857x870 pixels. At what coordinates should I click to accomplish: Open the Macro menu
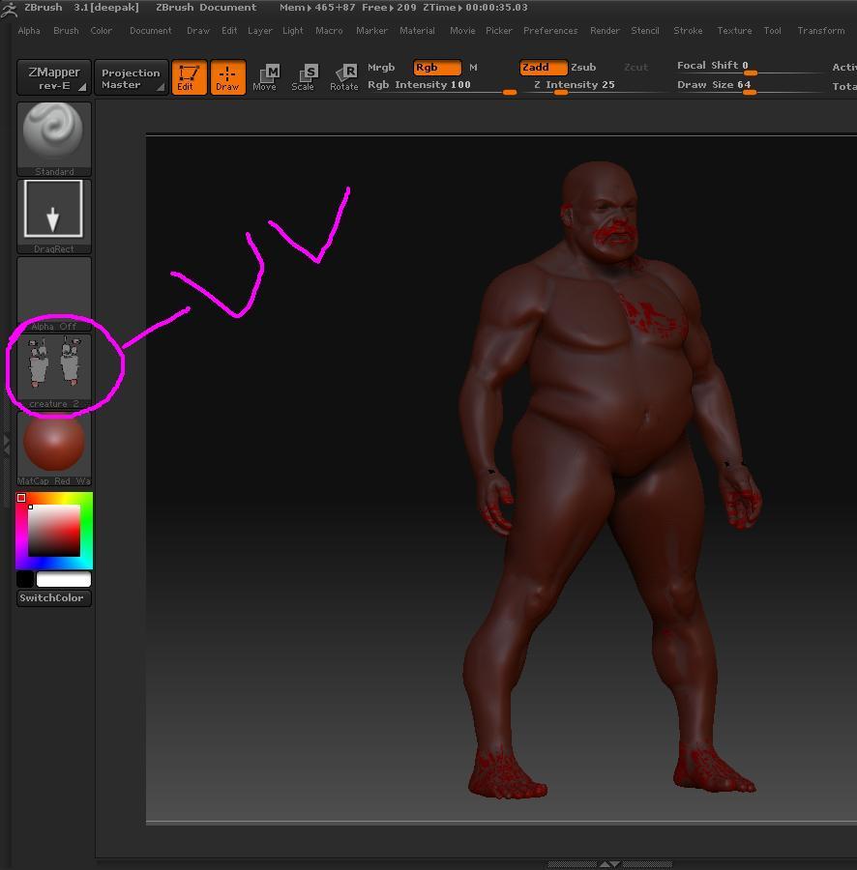329,31
